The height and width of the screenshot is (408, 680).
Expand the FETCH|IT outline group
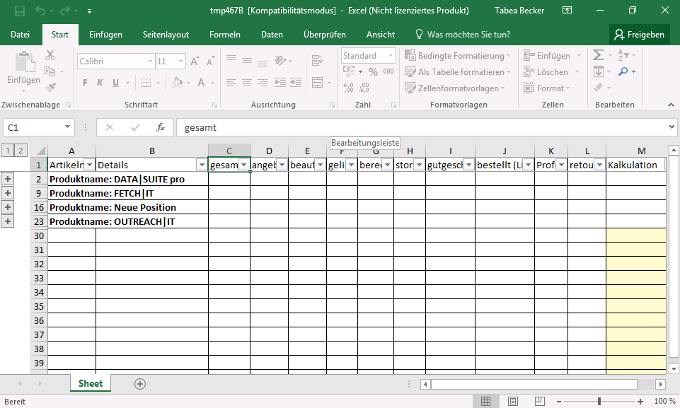(7, 193)
